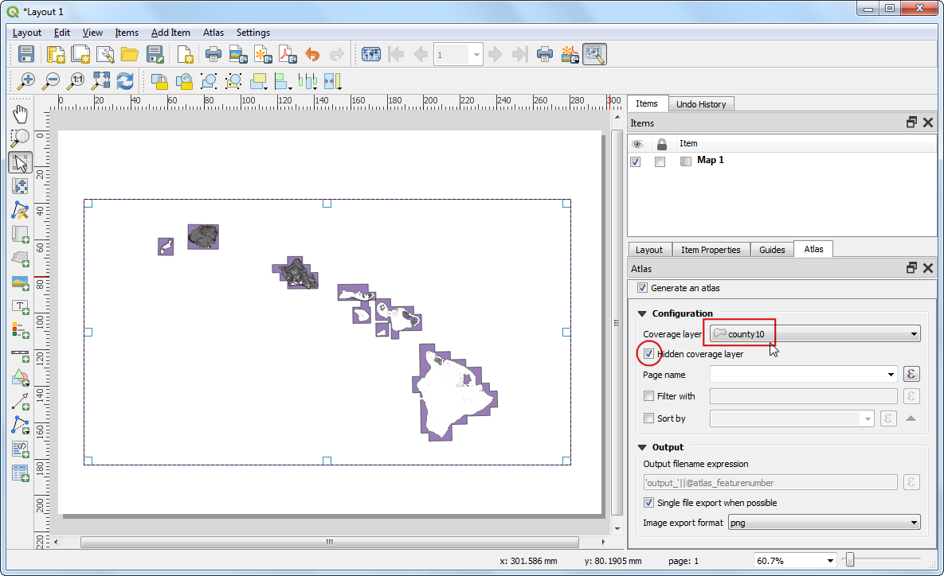Switch to the Item Properties tab
944x576 pixels.
(711, 250)
